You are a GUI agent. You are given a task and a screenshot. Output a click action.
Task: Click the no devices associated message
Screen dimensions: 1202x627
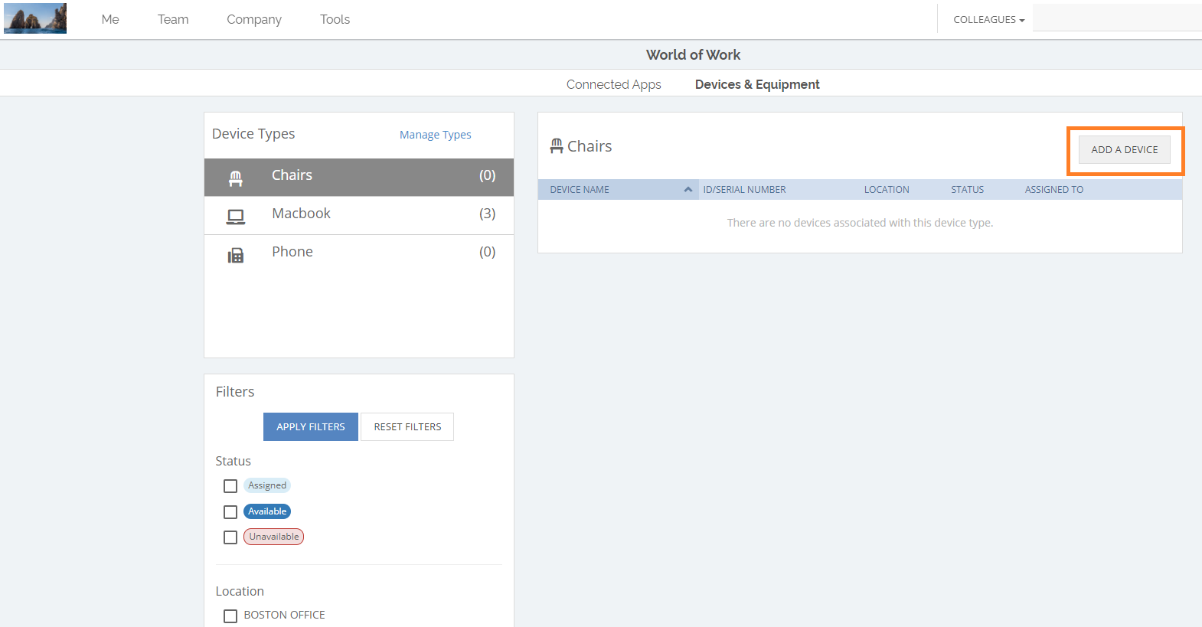860,223
